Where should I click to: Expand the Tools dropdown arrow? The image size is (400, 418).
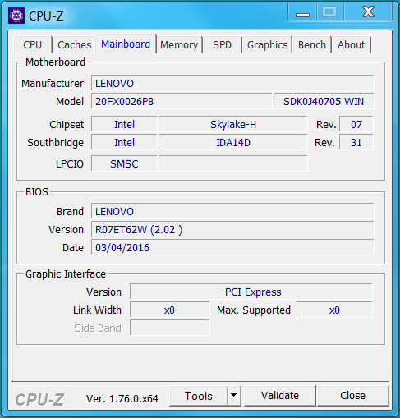(234, 396)
